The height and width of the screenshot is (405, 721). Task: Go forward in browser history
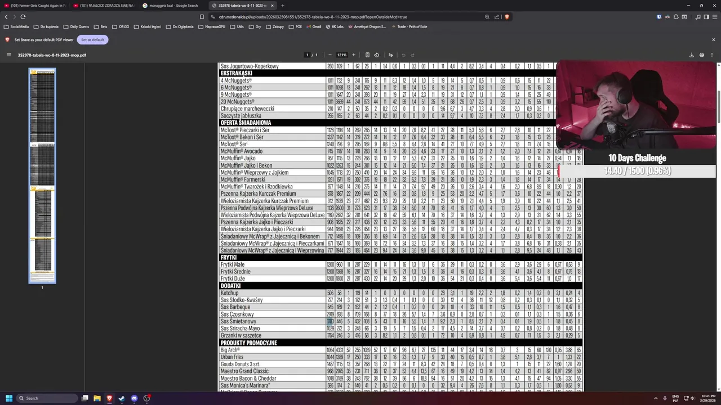point(14,17)
